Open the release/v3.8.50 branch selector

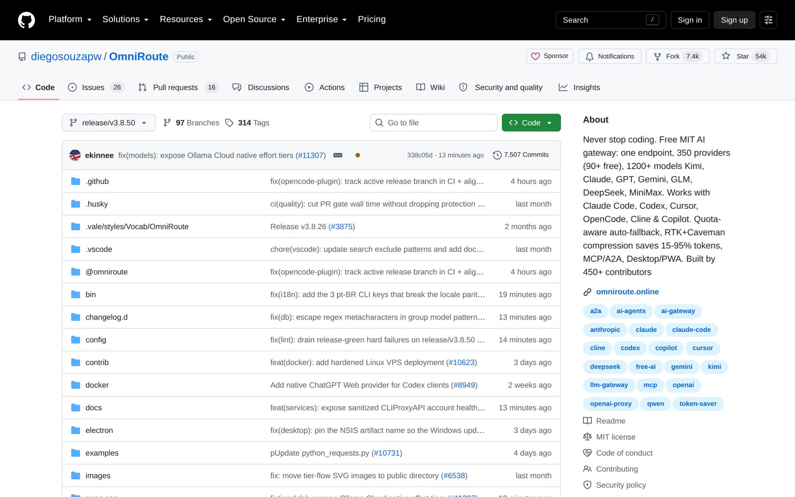tap(109, 123)
